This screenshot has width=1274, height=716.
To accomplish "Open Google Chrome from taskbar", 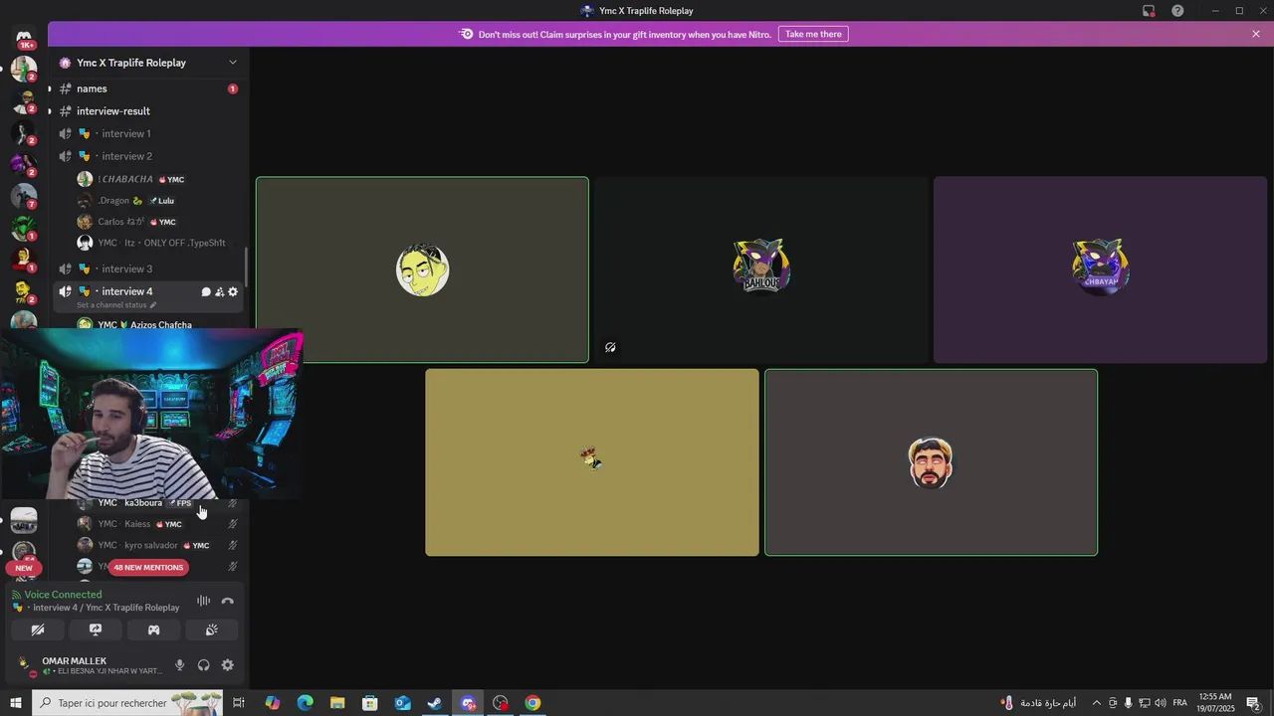I will [532, 703].
